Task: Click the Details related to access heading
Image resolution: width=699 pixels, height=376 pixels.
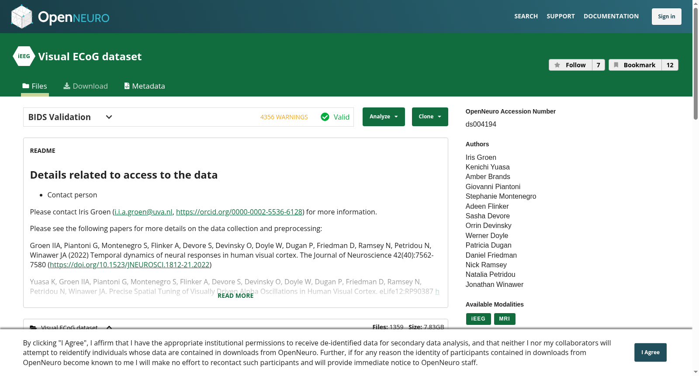Action: (124, 175)
